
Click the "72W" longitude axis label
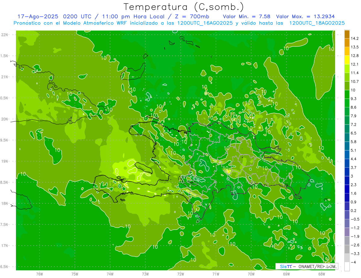click(180, 274)
